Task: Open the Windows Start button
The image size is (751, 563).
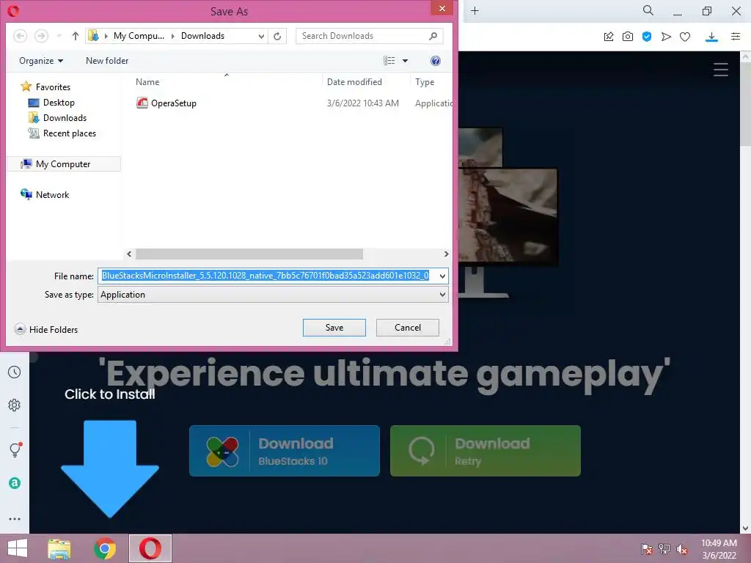Action: point(18,548)
